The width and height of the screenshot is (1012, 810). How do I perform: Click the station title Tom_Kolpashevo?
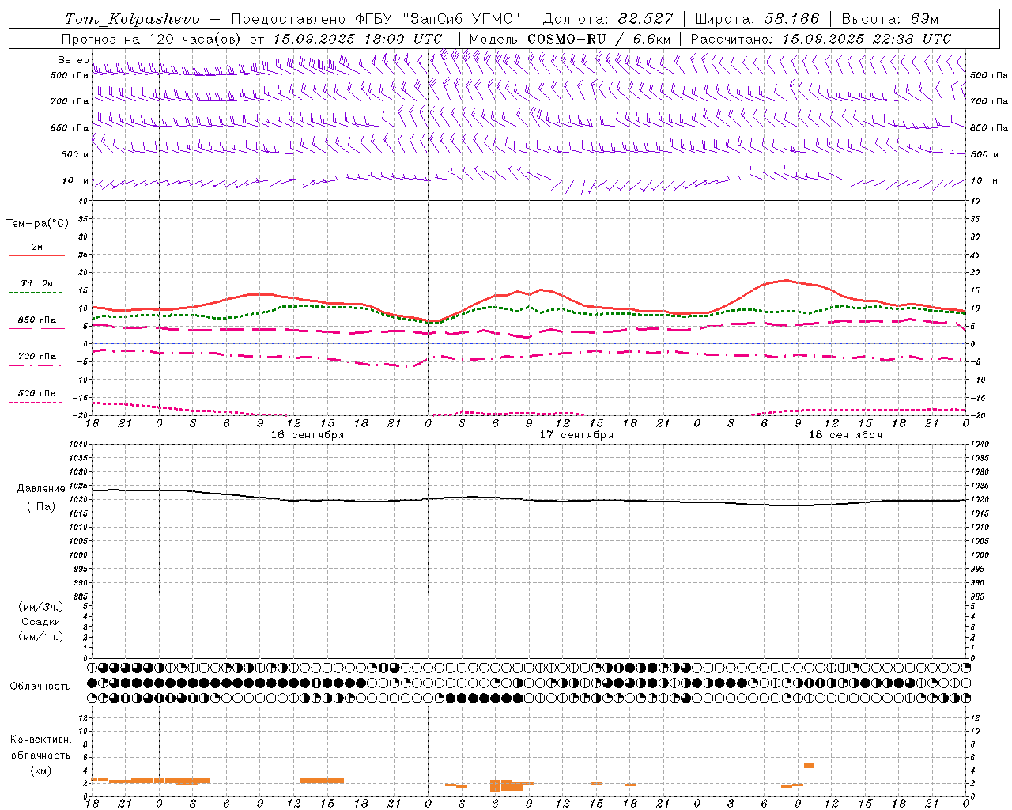(x=132, y=19)
